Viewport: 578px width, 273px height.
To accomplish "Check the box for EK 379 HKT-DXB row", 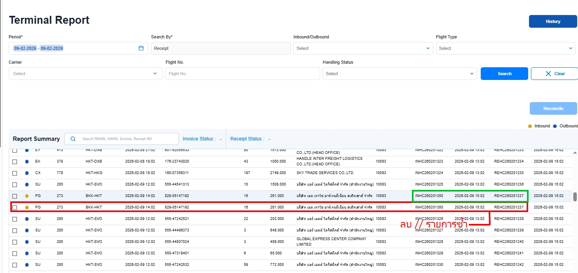I will pos(15,162).
